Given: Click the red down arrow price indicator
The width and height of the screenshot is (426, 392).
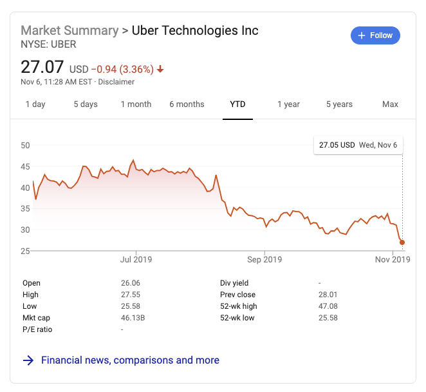Looking at the screenshot, I should [x=160, y=69].
